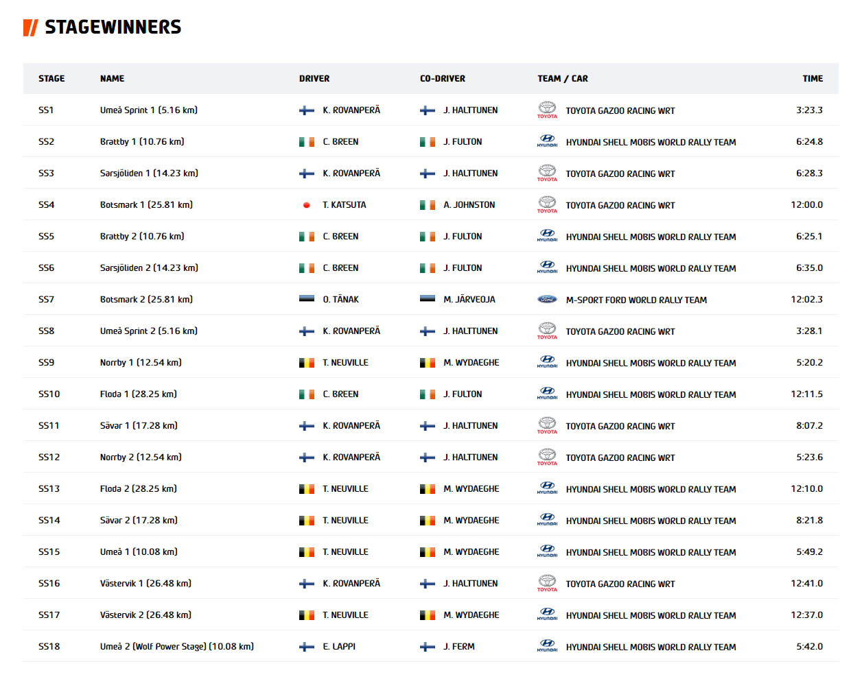
Task: Select stage name Botsmark 1 (25.81 km)
Action: (x=146, y=205)
